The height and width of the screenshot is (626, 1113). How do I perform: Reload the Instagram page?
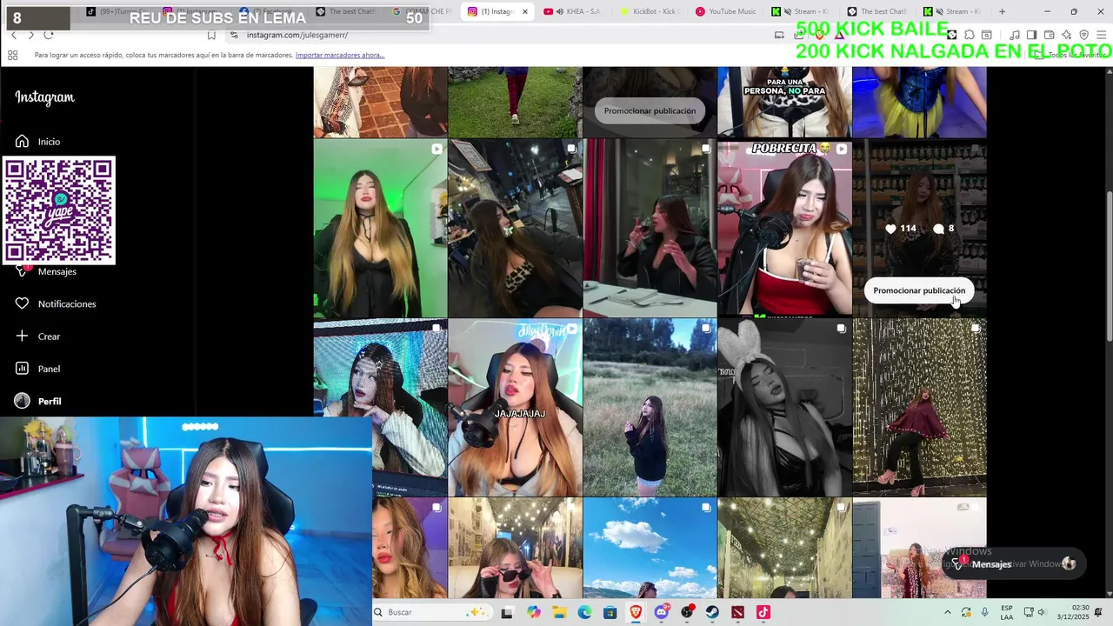tap(49, 35)
